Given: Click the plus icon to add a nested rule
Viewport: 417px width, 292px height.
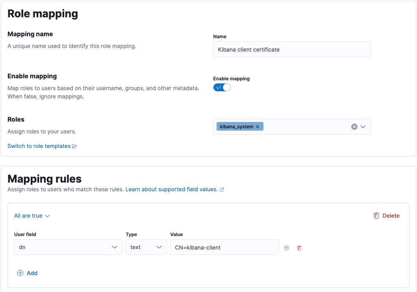Looking at the screenshot, I should [286, 248].
